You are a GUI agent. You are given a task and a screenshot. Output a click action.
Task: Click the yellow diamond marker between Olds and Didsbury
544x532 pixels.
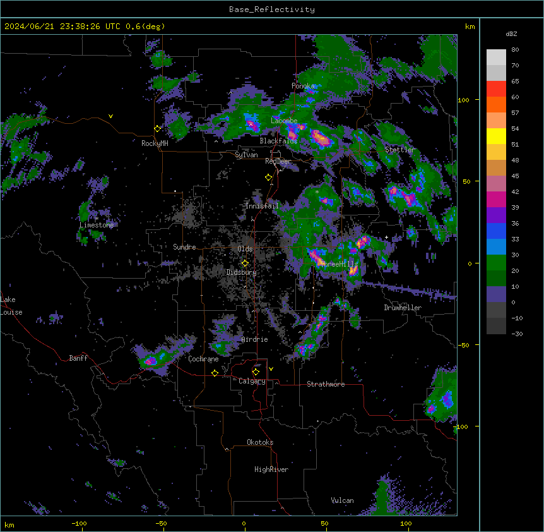pyautogui.click(x=245, y=263)
